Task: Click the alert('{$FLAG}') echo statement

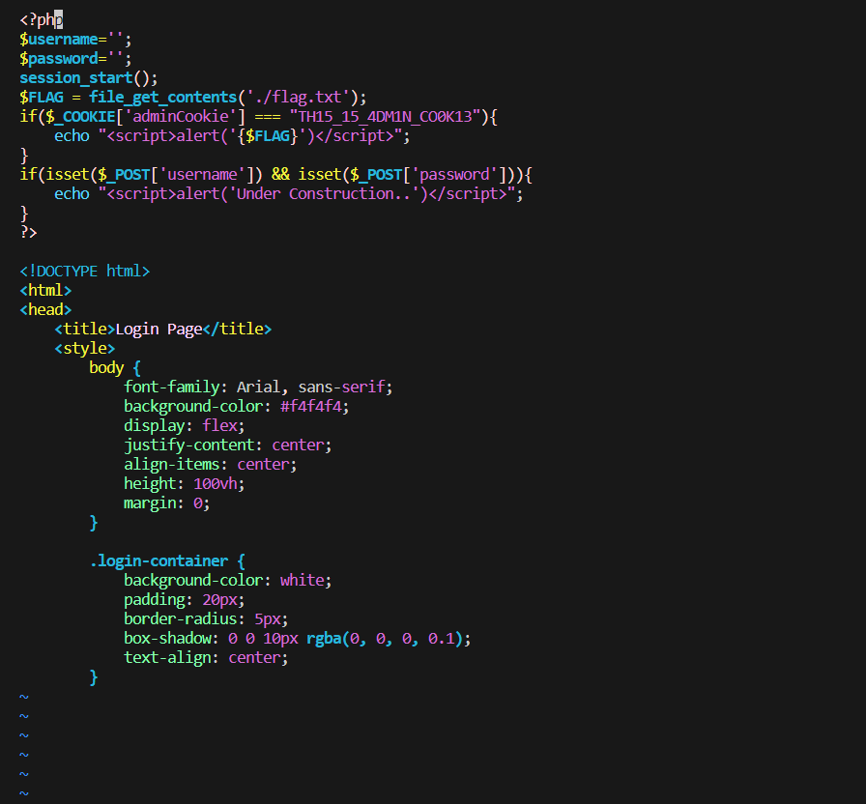Action: click(x=232, y=136)
